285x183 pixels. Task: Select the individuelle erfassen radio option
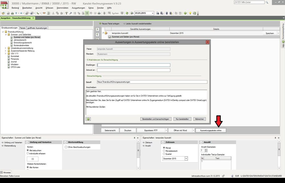[28, 153]
